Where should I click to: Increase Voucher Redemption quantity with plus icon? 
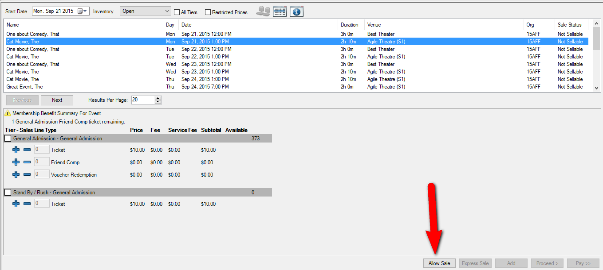click(16, 175)
